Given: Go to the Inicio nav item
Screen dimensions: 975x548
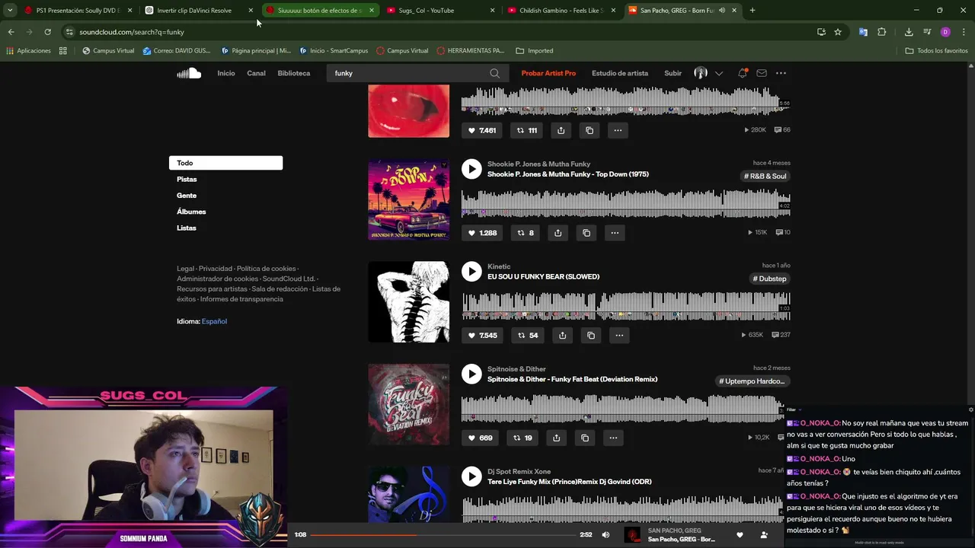Looking at the screenshot, I should (226, 73).
